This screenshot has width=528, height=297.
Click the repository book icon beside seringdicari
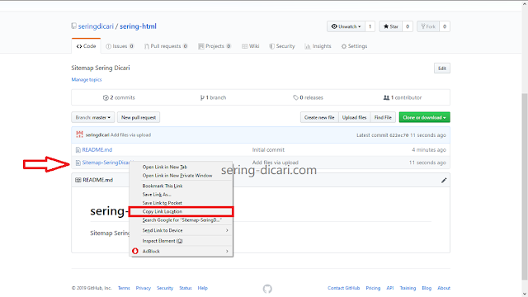pos(73,26)
